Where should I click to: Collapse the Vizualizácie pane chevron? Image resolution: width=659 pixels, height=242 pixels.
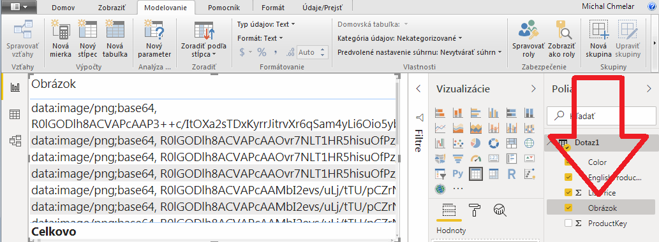click(x=533, y=89)
